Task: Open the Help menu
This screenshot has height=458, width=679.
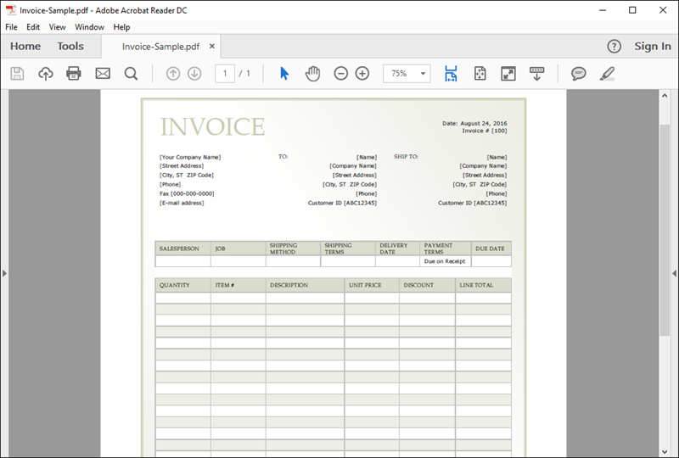Action: coord(121,27)
